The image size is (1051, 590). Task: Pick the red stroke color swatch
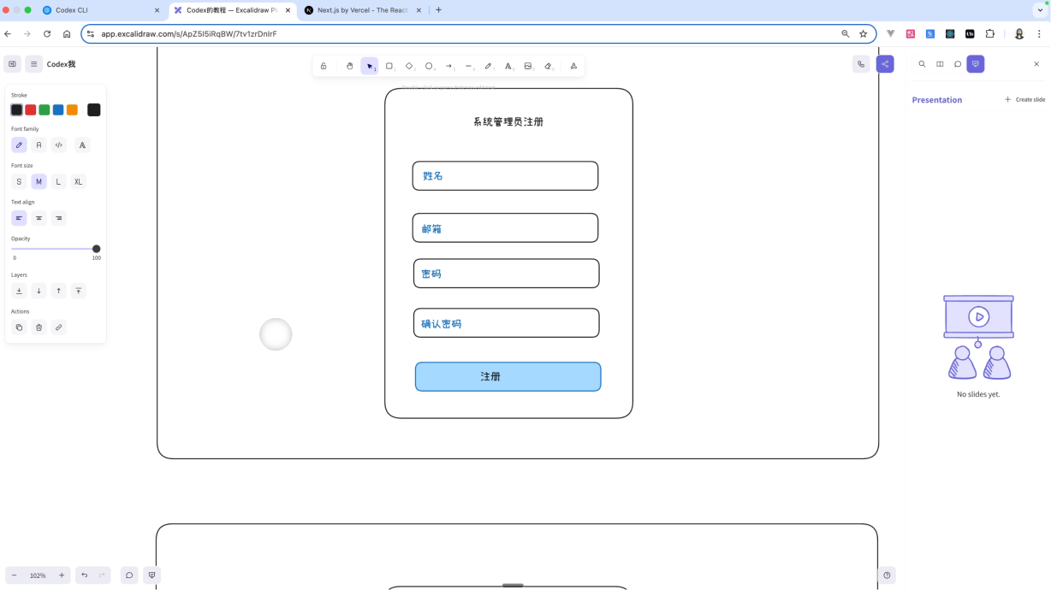click(30, 109)
